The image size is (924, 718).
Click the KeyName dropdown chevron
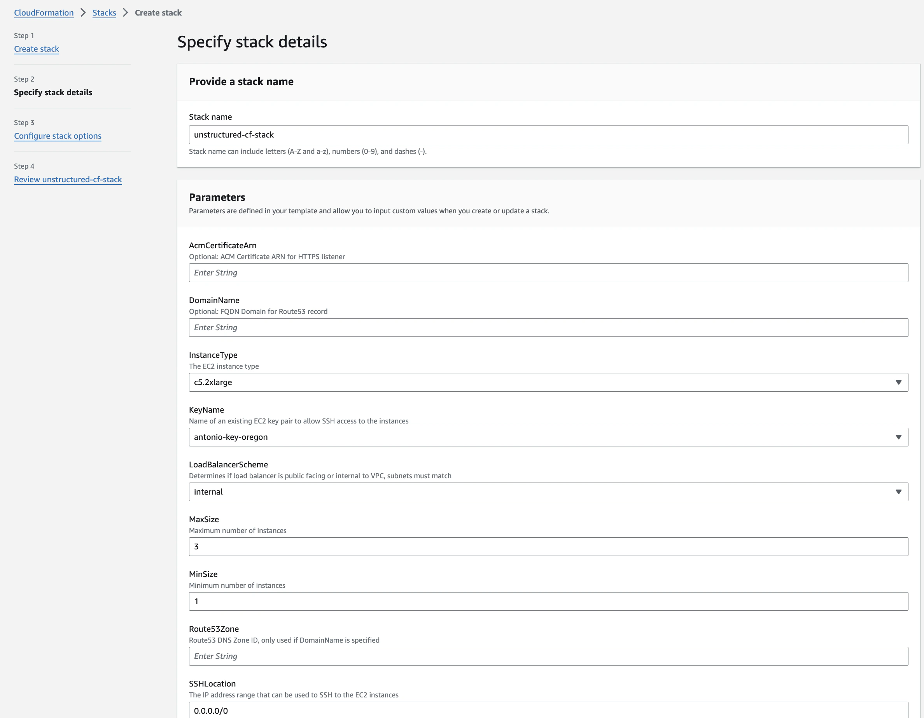(x=899, y=437)
